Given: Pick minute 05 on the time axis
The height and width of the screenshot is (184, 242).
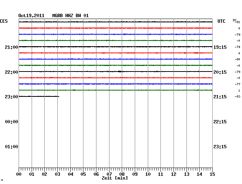Looking at the screenshot, I should pos(83,174).
